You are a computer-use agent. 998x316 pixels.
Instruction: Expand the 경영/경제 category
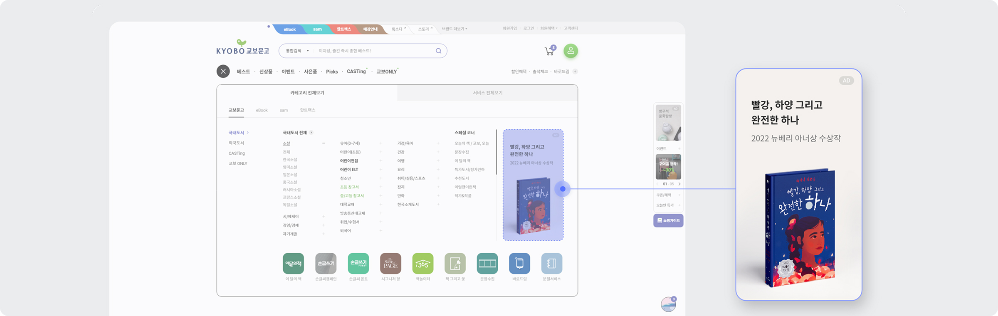click(324, 225)
